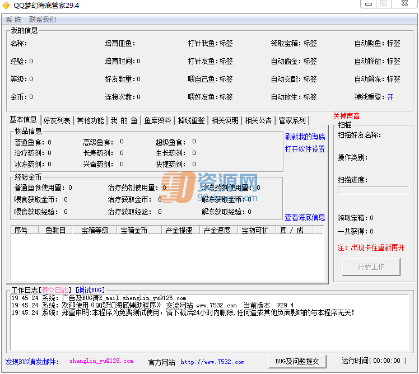
Task: Toggle the 掉线重登 开 status
Action: point(390,97)
